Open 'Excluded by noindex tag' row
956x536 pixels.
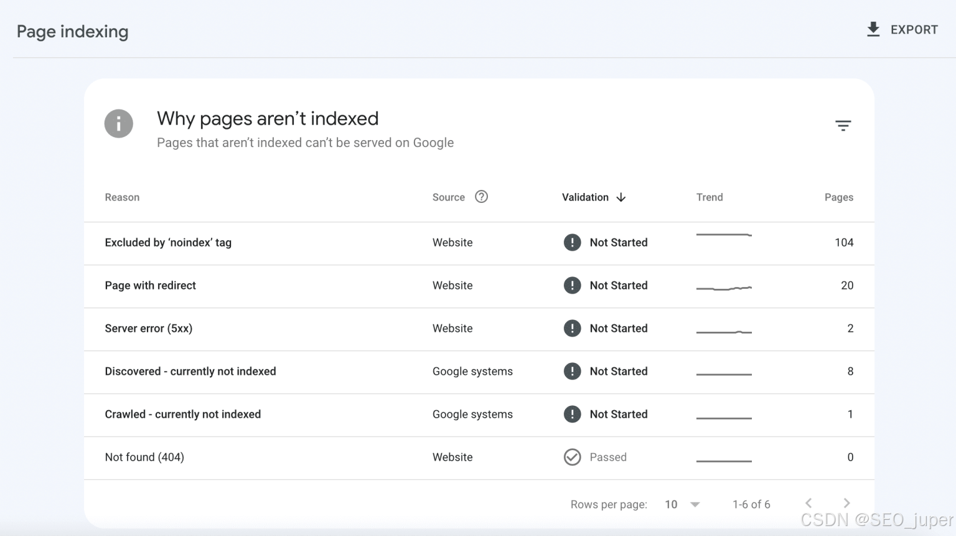[168, 242]
